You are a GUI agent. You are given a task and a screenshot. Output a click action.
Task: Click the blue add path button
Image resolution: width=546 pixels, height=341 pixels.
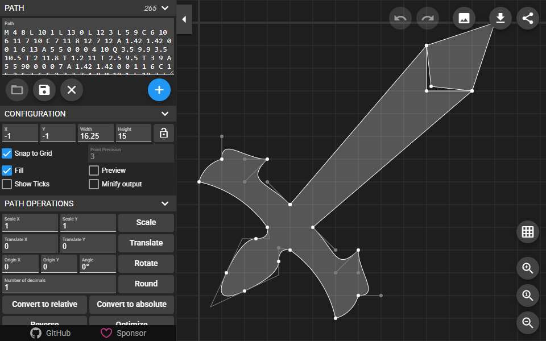pos(159,90)
